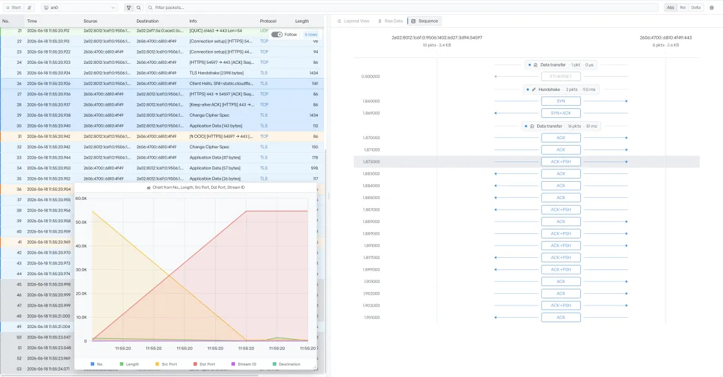723x377 pixels.
Task: Click the chart corner handle icon
Action: (x=314, y=367)
